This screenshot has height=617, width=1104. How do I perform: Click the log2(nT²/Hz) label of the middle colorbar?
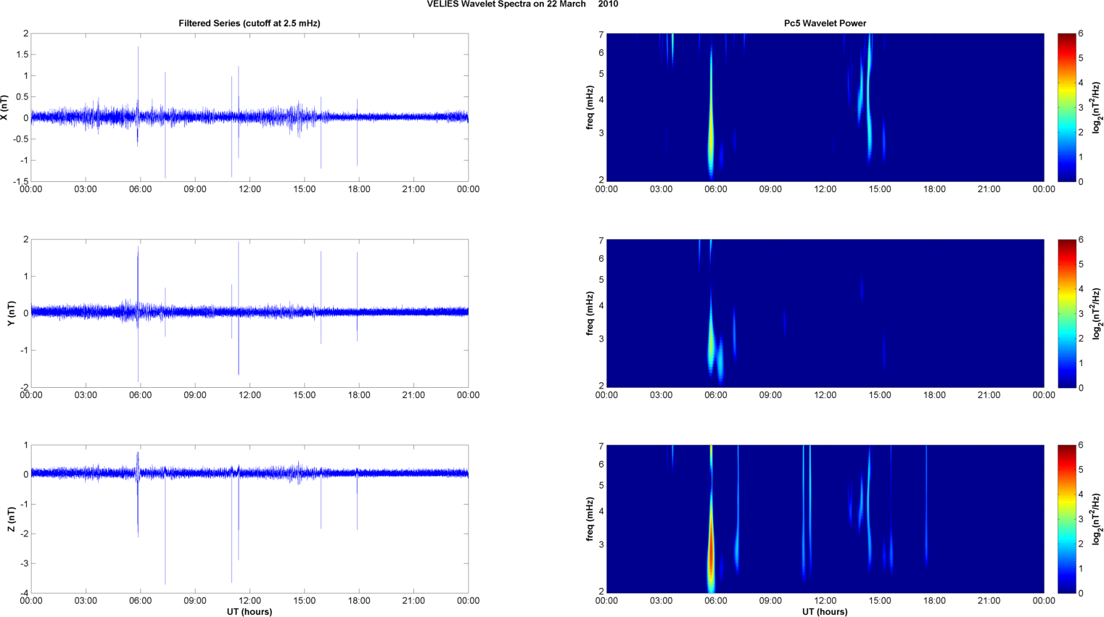pyautogui.click(x=1097, y=313)
